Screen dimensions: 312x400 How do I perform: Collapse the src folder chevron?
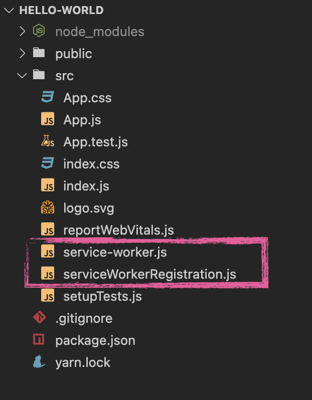(x=22, y=76)
